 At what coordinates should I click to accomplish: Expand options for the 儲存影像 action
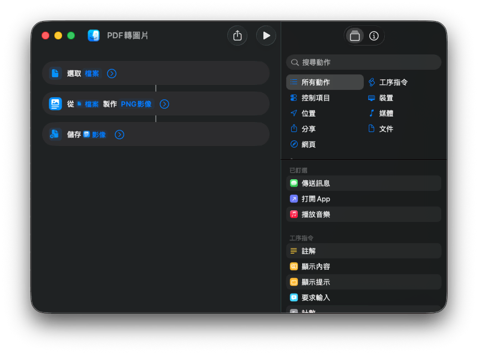click(x=119, y=134)
